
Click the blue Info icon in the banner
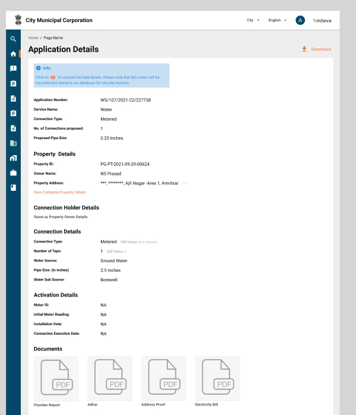(x=39, y=68)
